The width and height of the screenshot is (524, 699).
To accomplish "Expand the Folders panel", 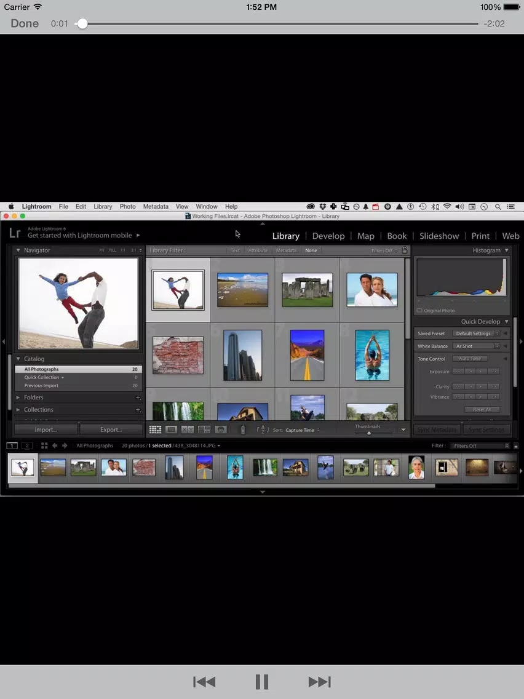I will (x=18, y=397).
